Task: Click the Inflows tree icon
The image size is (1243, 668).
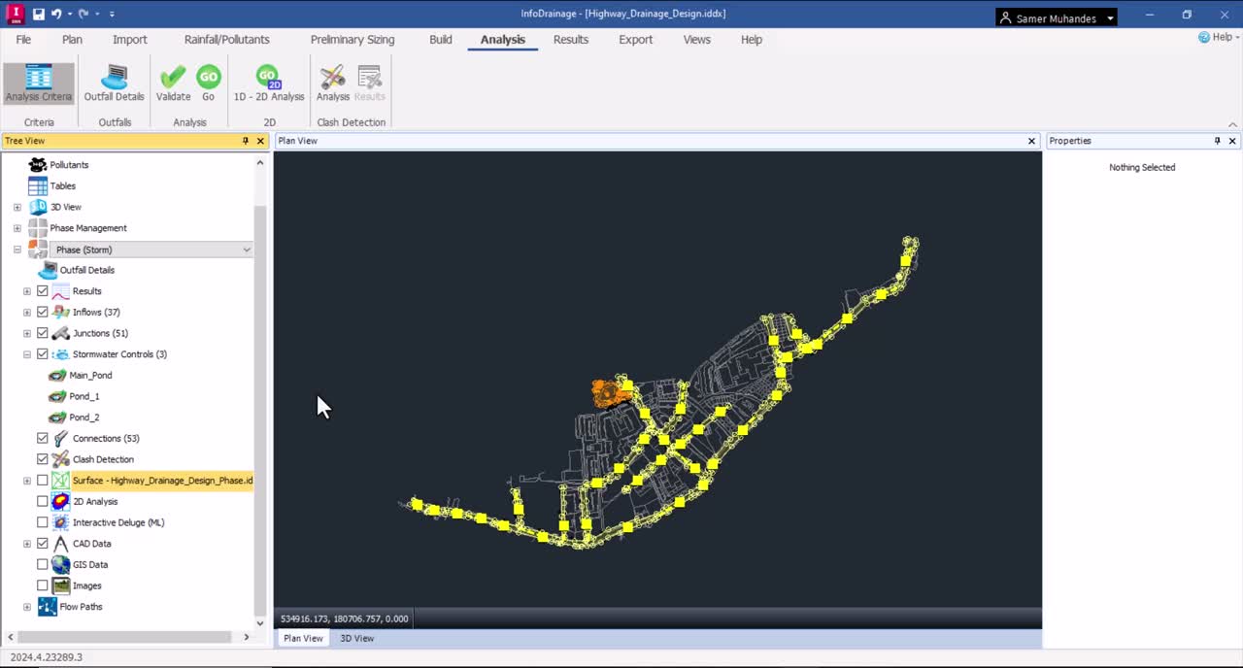Action: click(x=60, y=312)
